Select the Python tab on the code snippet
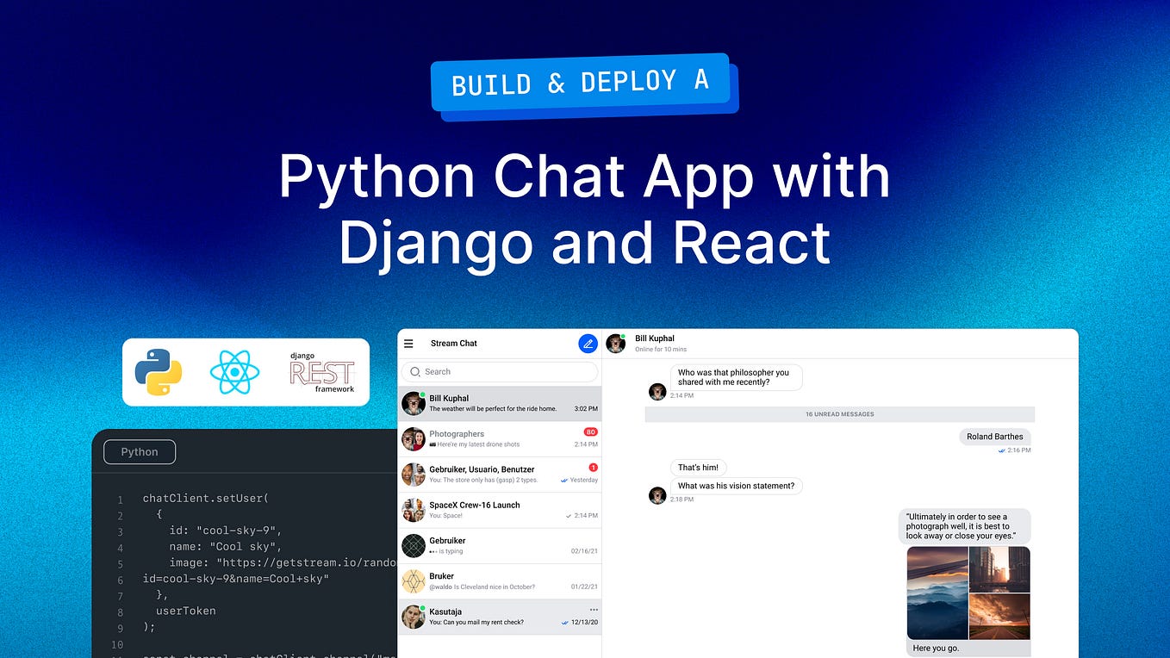 pyautogui.click(x=139, y=451)
